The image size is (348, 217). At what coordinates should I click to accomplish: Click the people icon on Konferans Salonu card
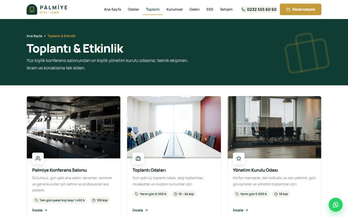[x=38, y=158]
